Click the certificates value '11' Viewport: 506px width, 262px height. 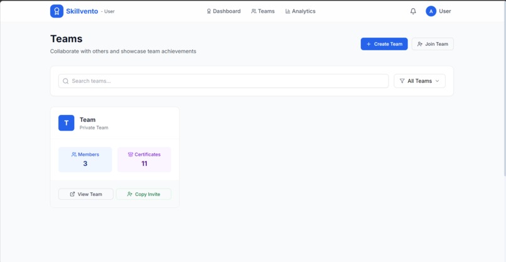pos(144,163)
